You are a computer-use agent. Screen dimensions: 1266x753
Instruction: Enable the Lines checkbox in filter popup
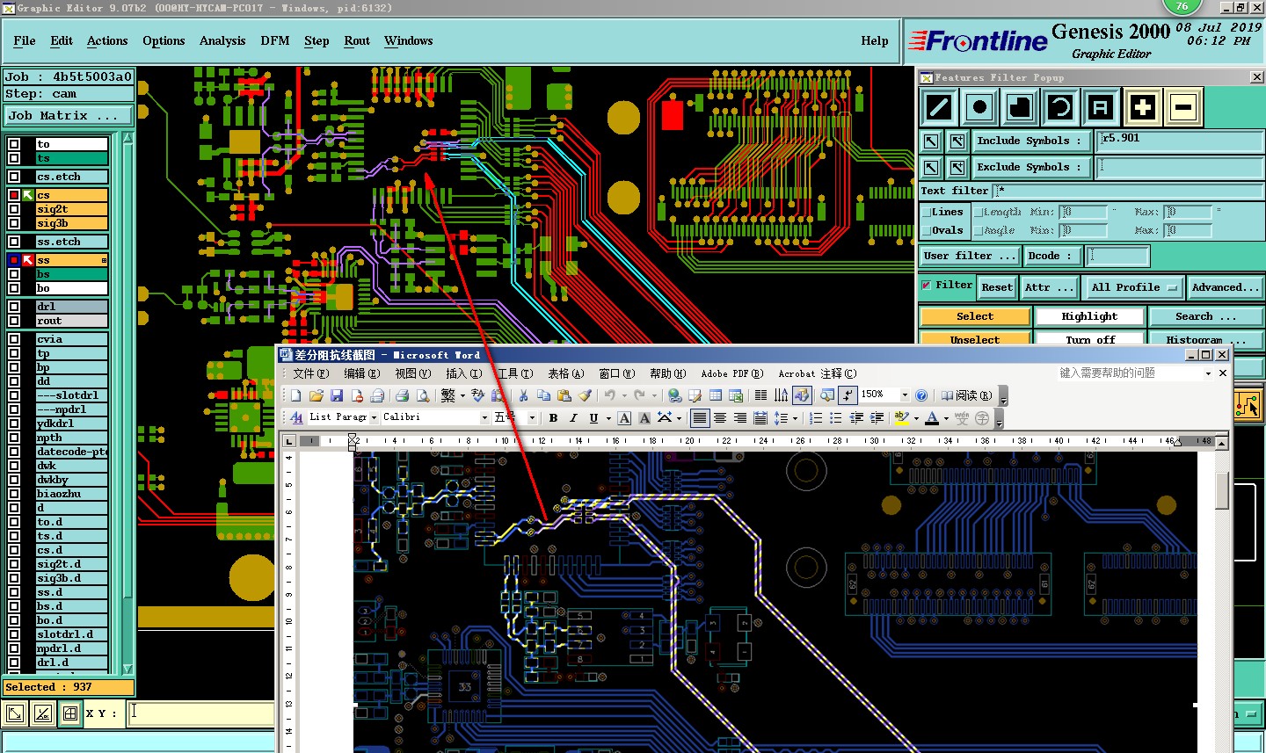[x=926, y=212]
